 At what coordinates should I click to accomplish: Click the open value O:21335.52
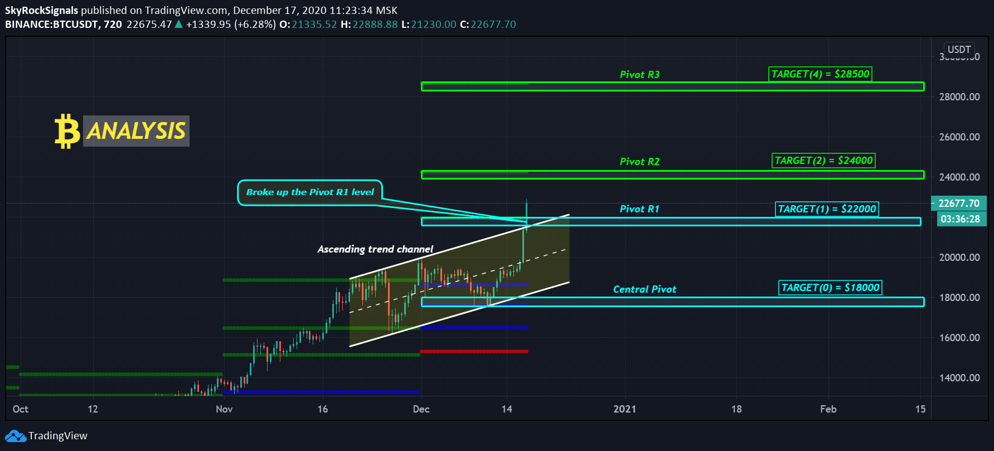point(308,25)
